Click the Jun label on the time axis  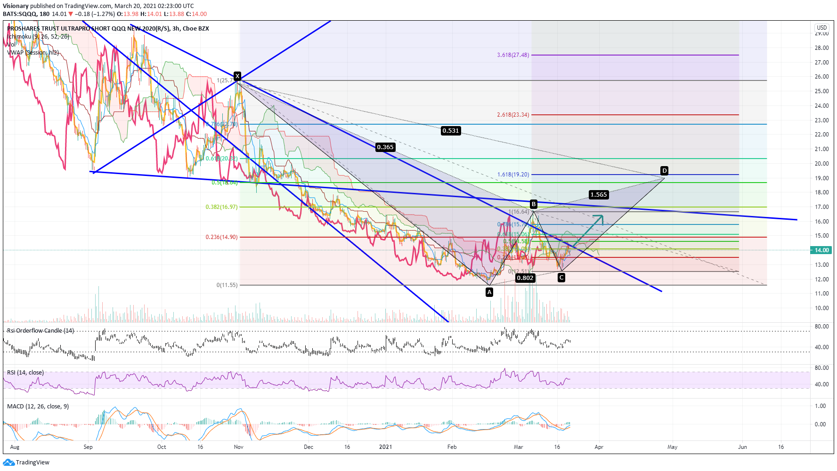tap(742, 447)
